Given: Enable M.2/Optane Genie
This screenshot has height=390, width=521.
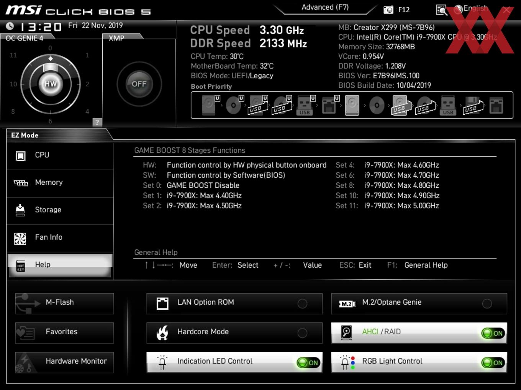Looking at the screenshot, I should pyautogui.click(x=487, y=304).
